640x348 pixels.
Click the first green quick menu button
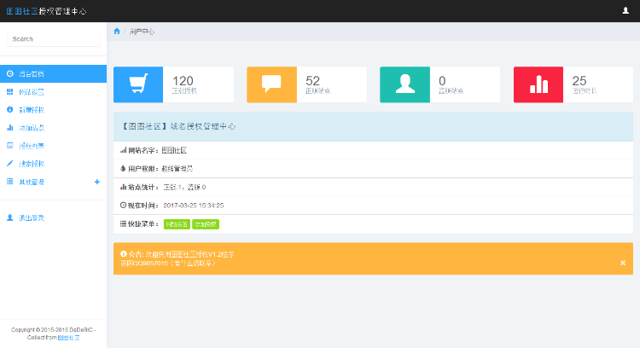coord(177,224)
